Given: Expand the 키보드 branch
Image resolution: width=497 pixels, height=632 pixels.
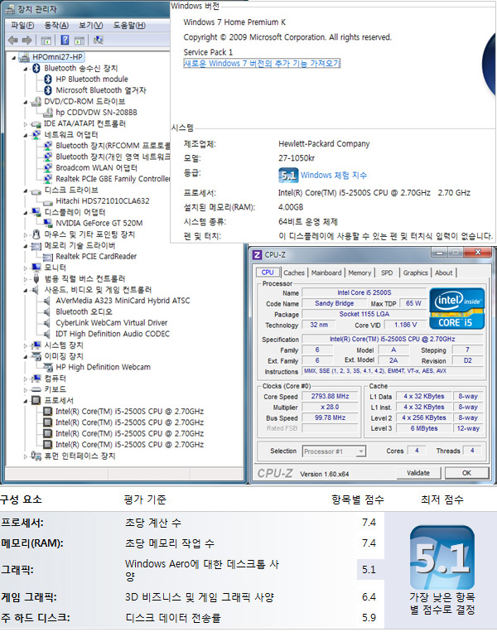Looking at the screenshot, I should pyautogui.click(x=26, y=390).
